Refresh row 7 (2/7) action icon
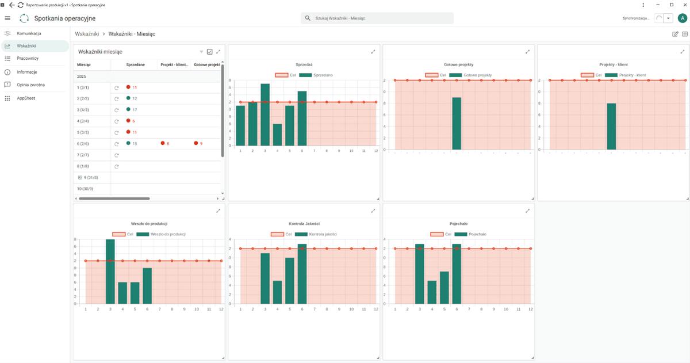690x363 pixels. (117, 155)
